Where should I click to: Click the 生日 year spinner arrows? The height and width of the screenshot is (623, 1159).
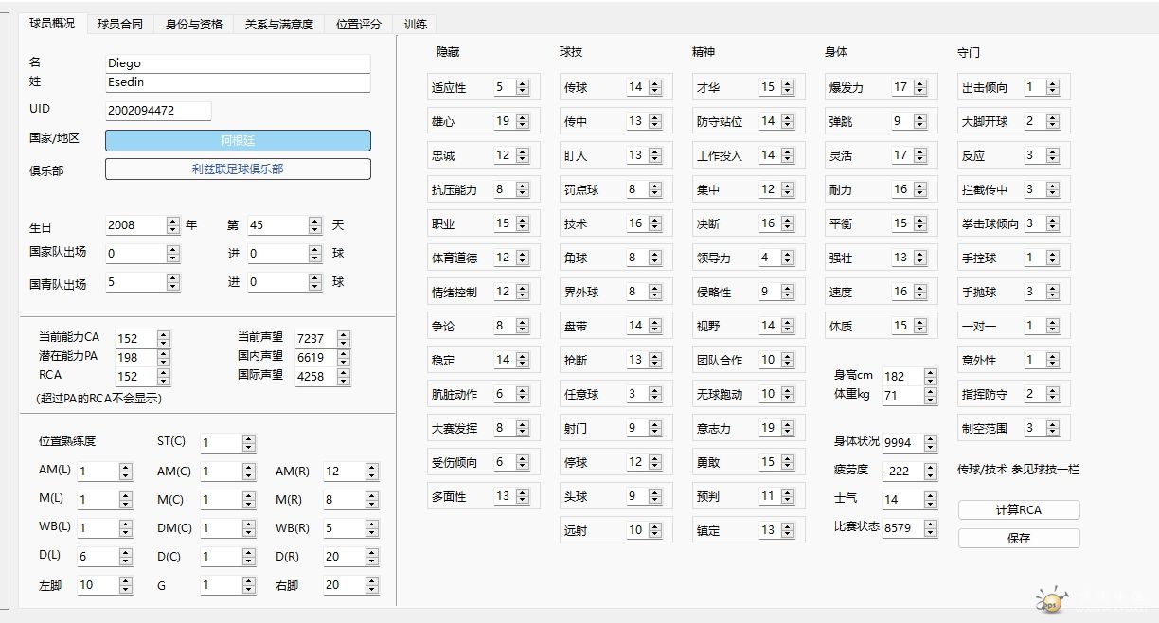coord(172,225)
